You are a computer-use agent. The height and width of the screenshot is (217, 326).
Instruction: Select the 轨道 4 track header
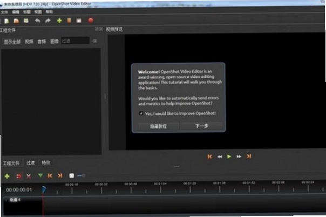pos(23,206)
